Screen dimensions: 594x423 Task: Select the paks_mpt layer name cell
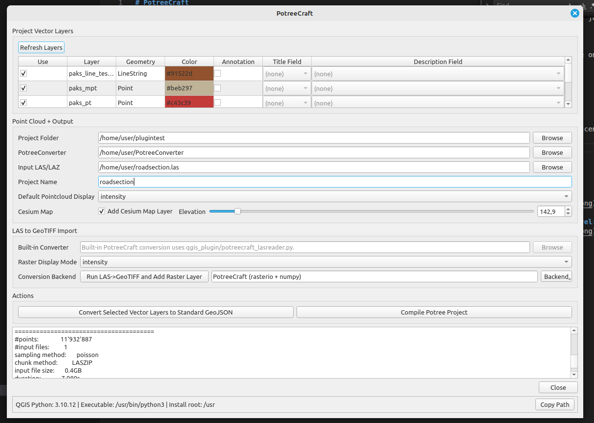click(92, 88)
